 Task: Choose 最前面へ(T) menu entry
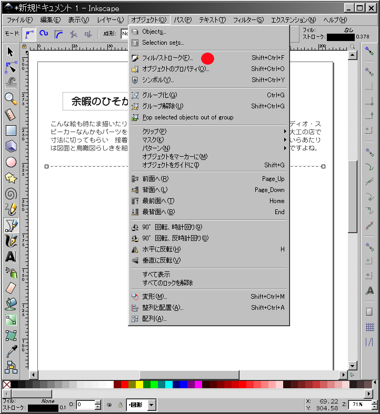point(209,201)
